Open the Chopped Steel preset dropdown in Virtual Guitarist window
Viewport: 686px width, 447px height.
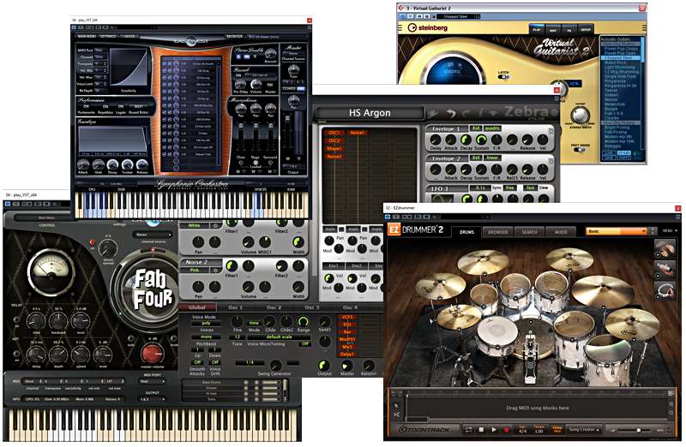tap(458, 16)
